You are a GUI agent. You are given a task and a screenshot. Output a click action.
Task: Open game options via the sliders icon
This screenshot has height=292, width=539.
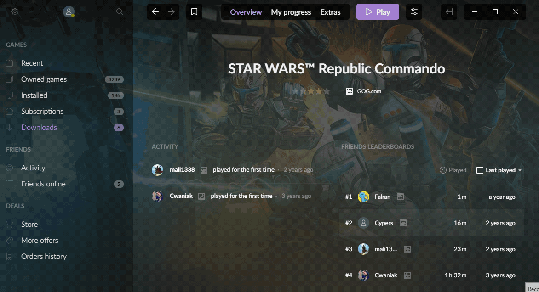point(413,11)
